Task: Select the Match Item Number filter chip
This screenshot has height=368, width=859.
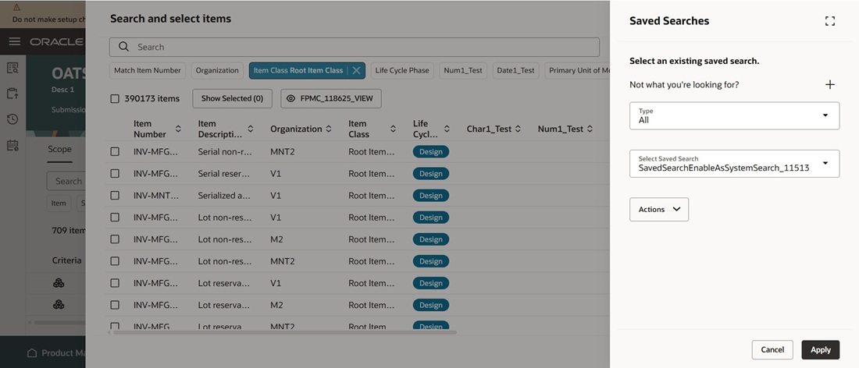Action: tap(148, 70)
